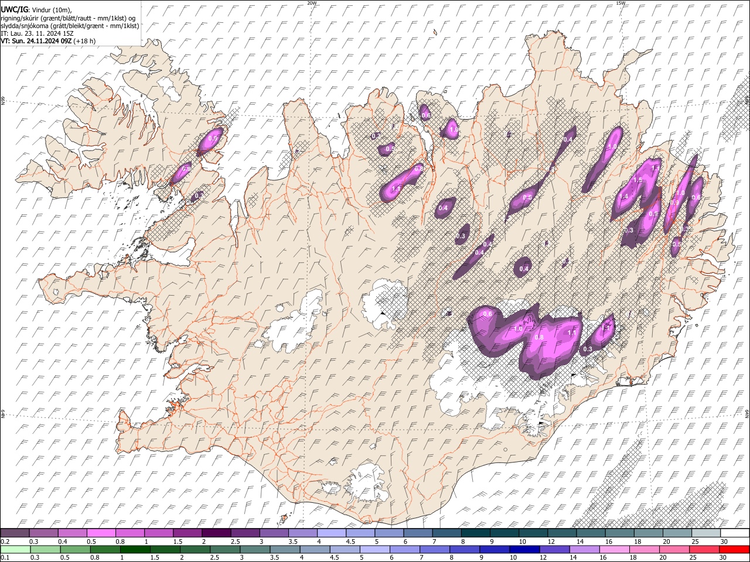This screenshot has width=750, height=562.
Task: Pick the 1.5 magenta-purple swatch in upper legend
Action: click(x=187, y=533)
